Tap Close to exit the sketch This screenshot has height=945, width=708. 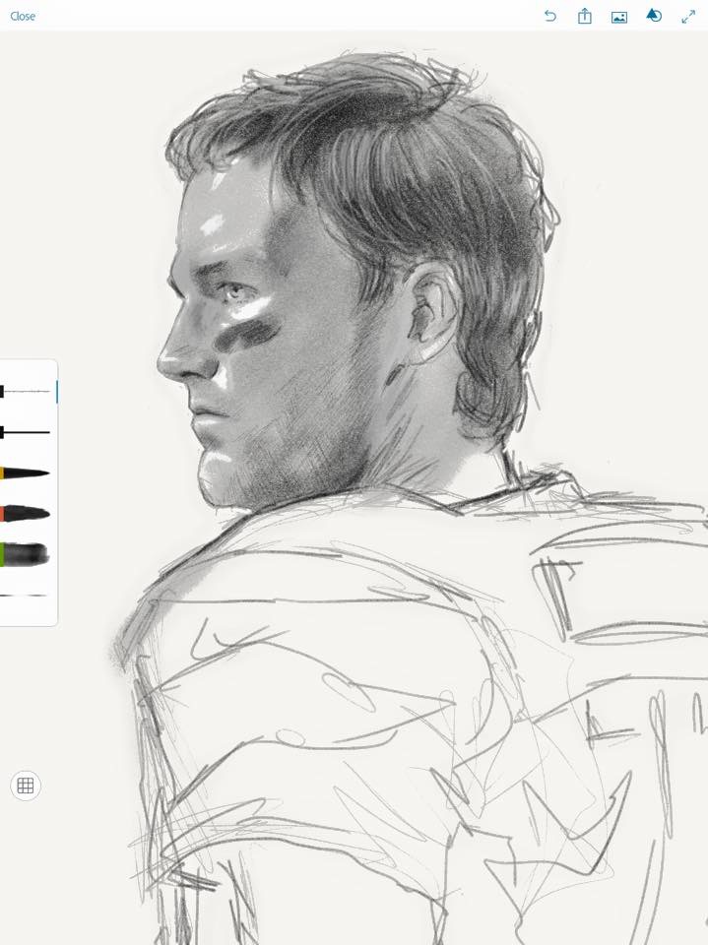[23, 17]
